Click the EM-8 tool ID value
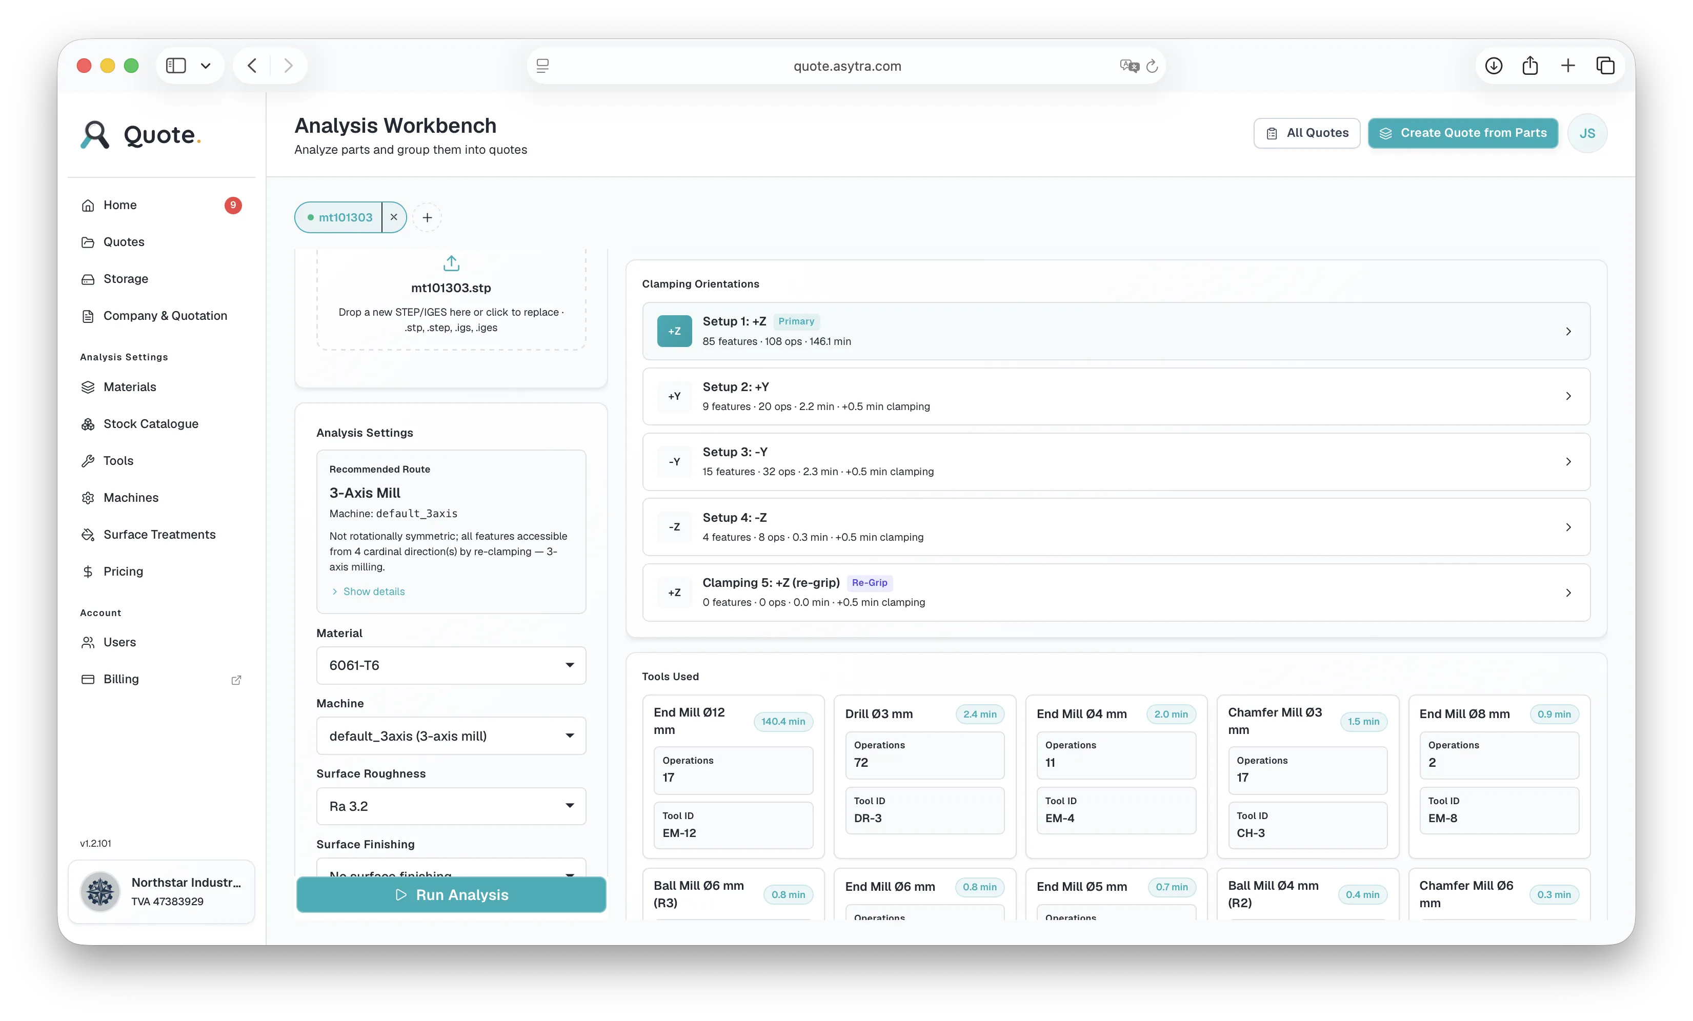Viewport: 1693px width, 1021px height. [1442, 819]
